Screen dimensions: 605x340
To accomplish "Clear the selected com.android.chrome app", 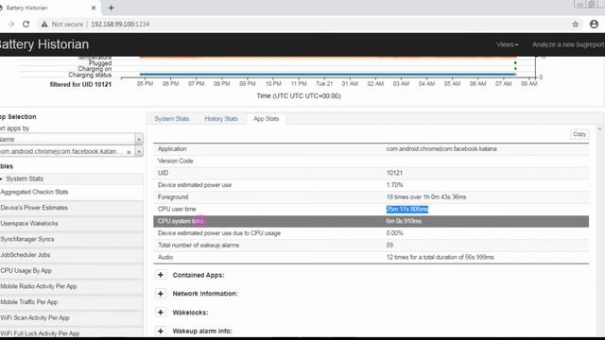I will point(129,152).
